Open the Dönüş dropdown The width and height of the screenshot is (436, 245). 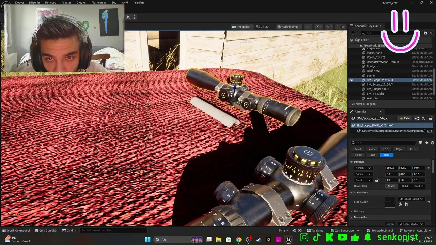click(363, 174)
